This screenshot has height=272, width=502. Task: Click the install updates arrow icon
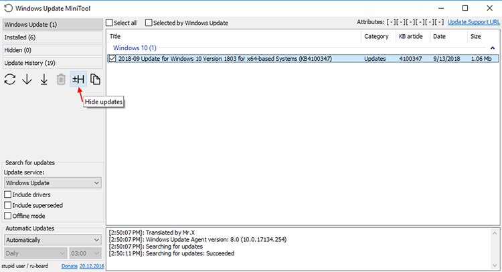[x=44, y=80]
